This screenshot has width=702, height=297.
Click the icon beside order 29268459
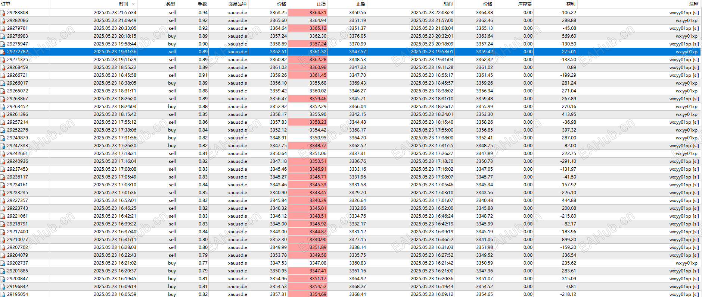coord(3,67)
